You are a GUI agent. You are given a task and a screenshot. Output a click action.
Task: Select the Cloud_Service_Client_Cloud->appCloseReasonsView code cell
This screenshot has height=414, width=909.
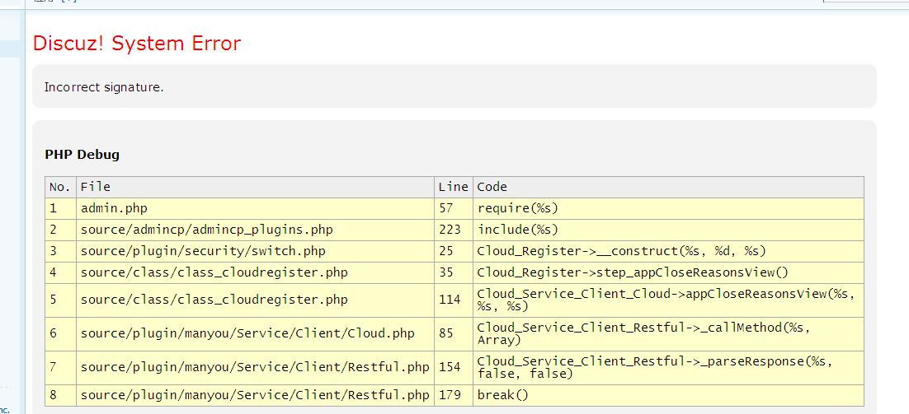pos(668,300)
